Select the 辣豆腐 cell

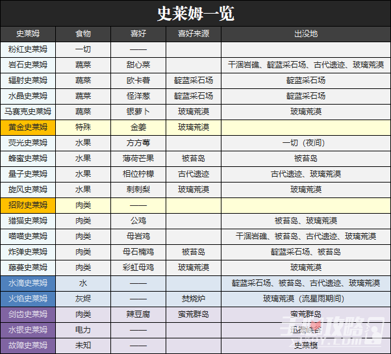click(x=138, y=314)
